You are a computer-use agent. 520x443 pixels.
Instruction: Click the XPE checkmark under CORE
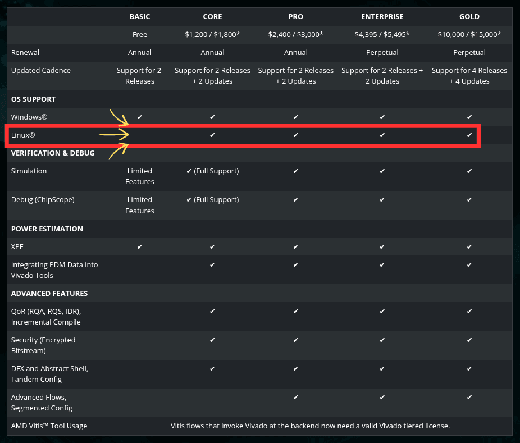[x=212, y=246]
